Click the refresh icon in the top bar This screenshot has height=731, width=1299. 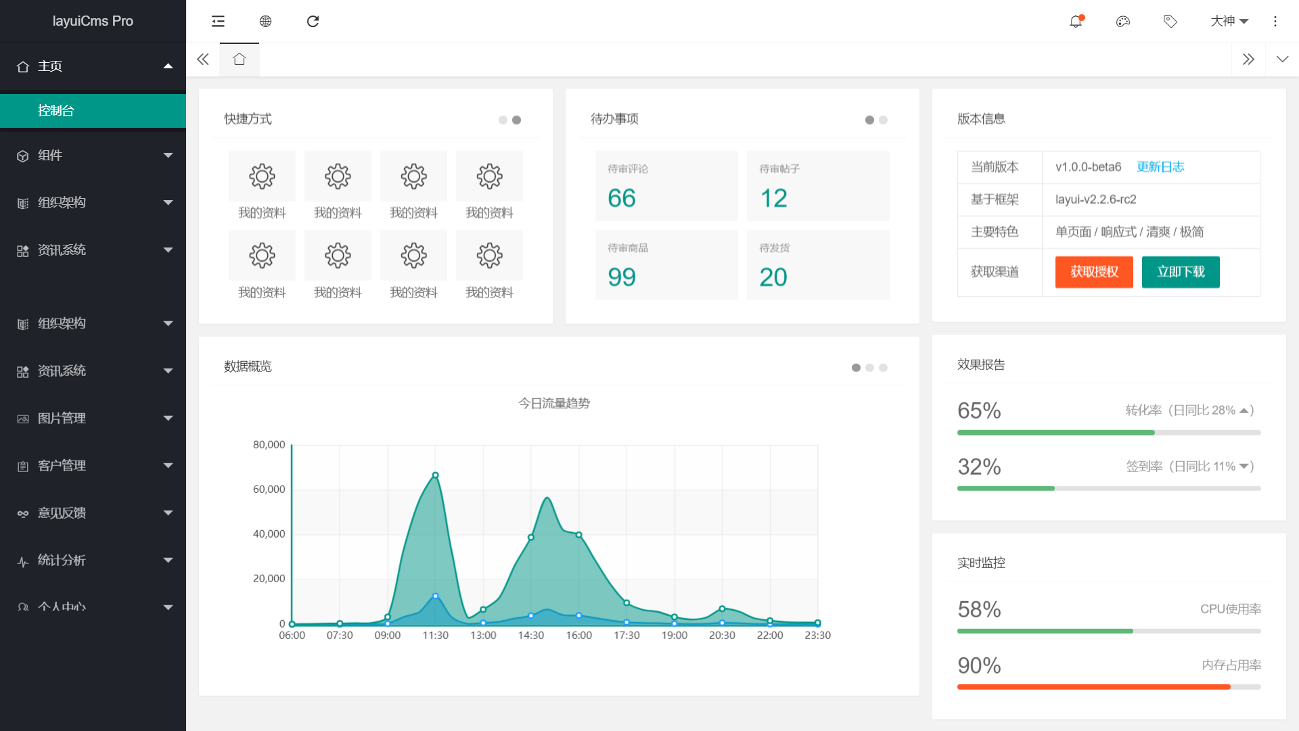click(313, 22)
